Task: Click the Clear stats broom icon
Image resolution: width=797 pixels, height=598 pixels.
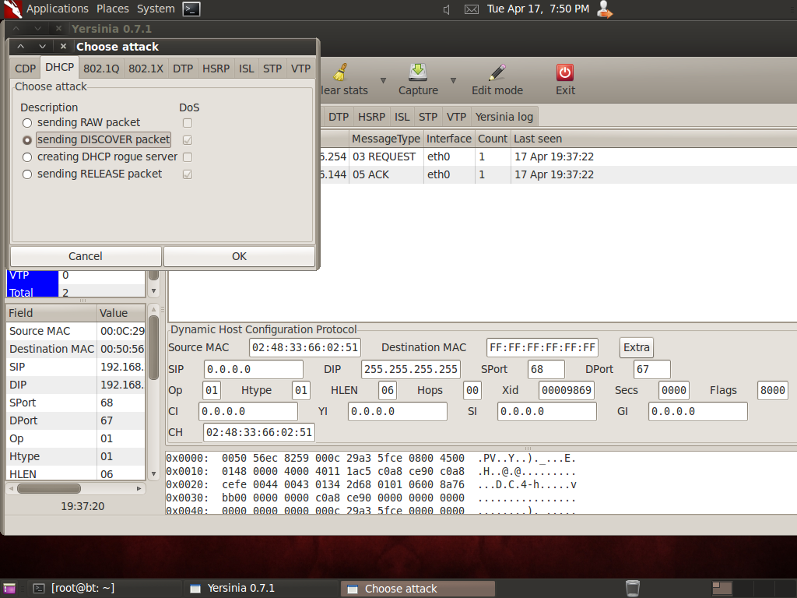Action: (x=341, y=72)
